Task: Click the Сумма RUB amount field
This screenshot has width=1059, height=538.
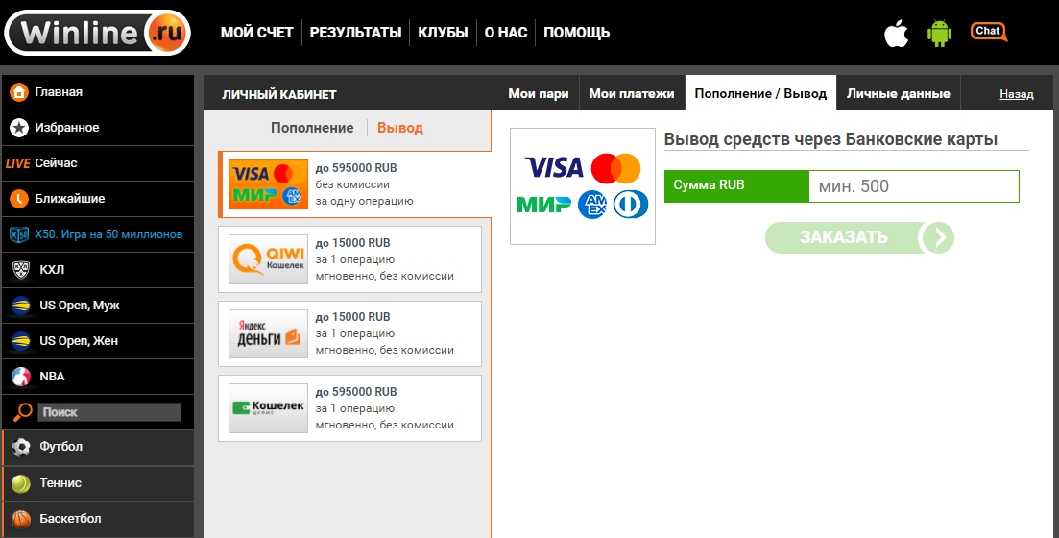Action: click(x=912, y=186)
